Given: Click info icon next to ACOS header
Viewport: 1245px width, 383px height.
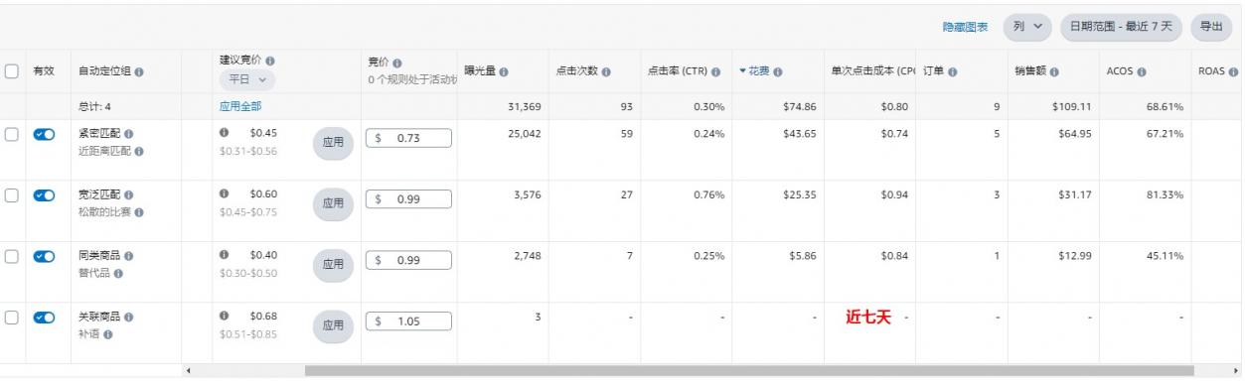Looking at the screenshot, I should [1143, 71].
